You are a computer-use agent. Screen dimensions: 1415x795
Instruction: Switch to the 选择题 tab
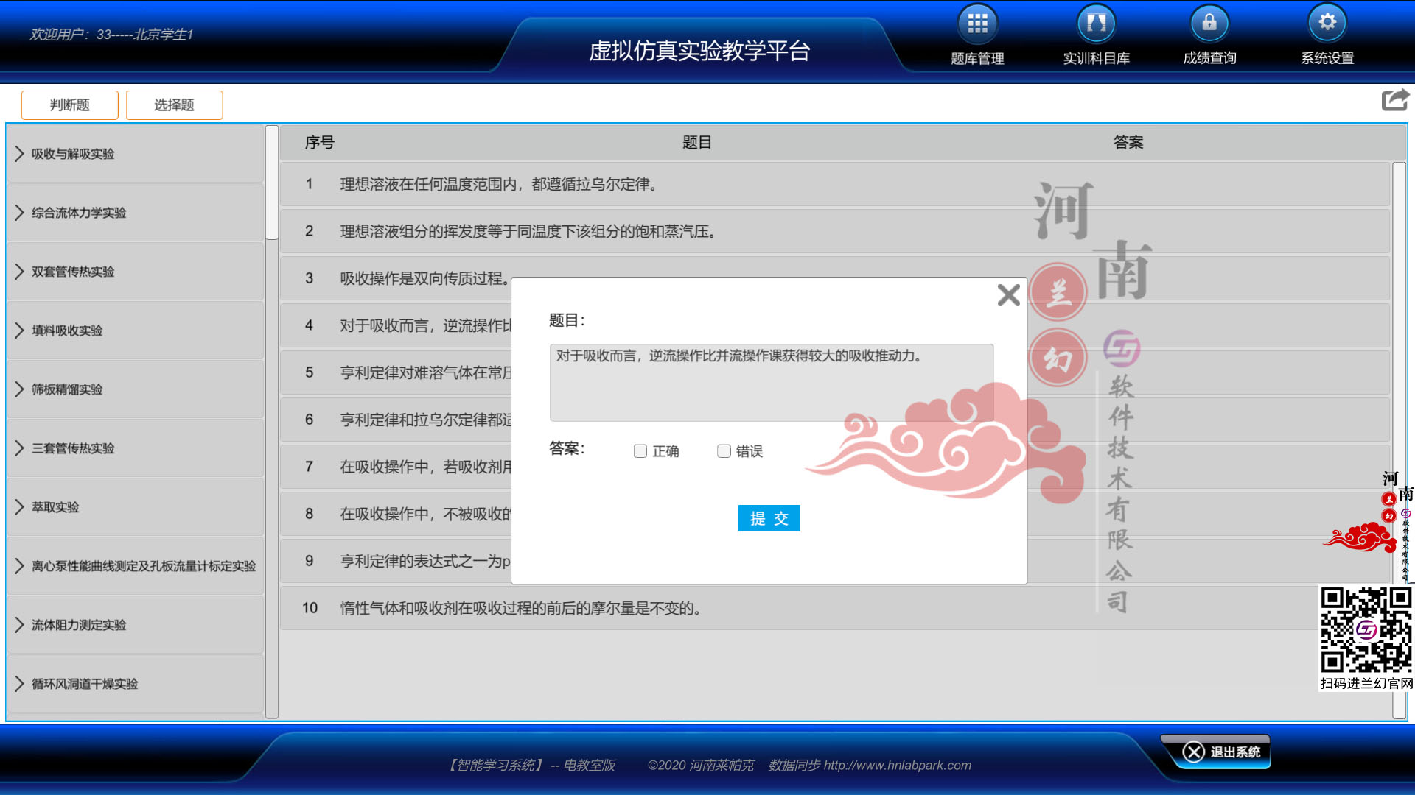174,105
